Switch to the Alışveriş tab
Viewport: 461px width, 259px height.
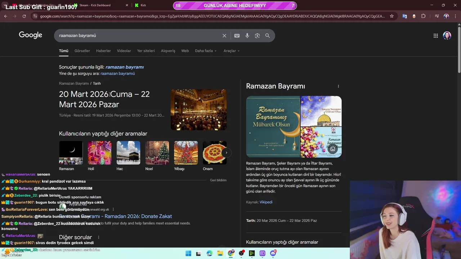click(168, 51)
